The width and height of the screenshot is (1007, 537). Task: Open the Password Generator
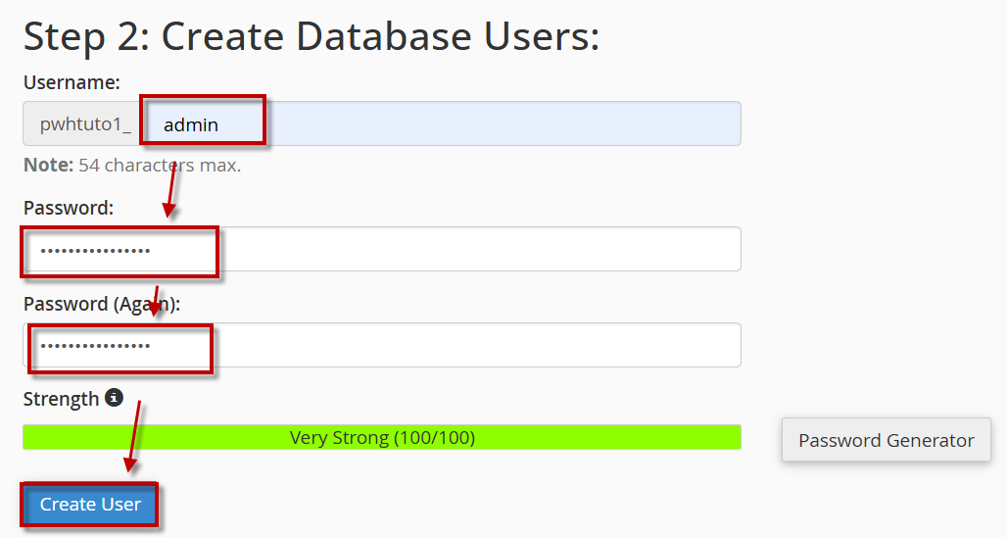pyautogui.click(x=886, y=440)
